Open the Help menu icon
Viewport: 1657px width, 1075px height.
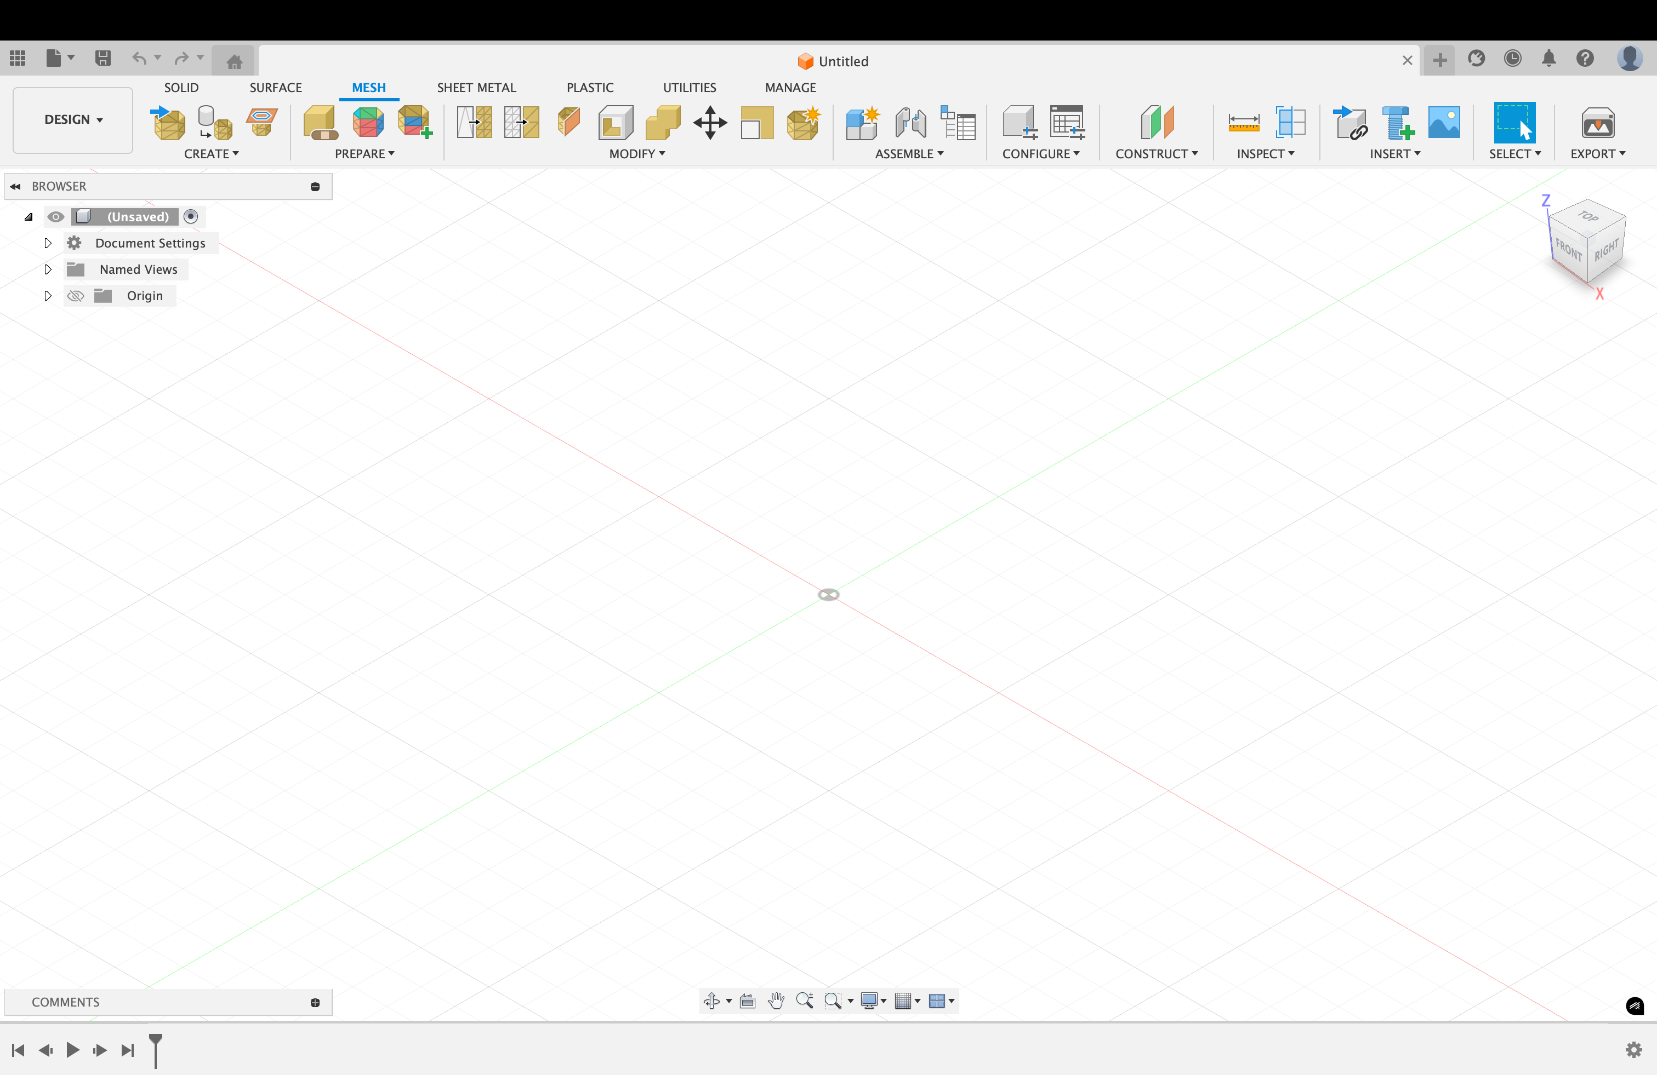1585,59
